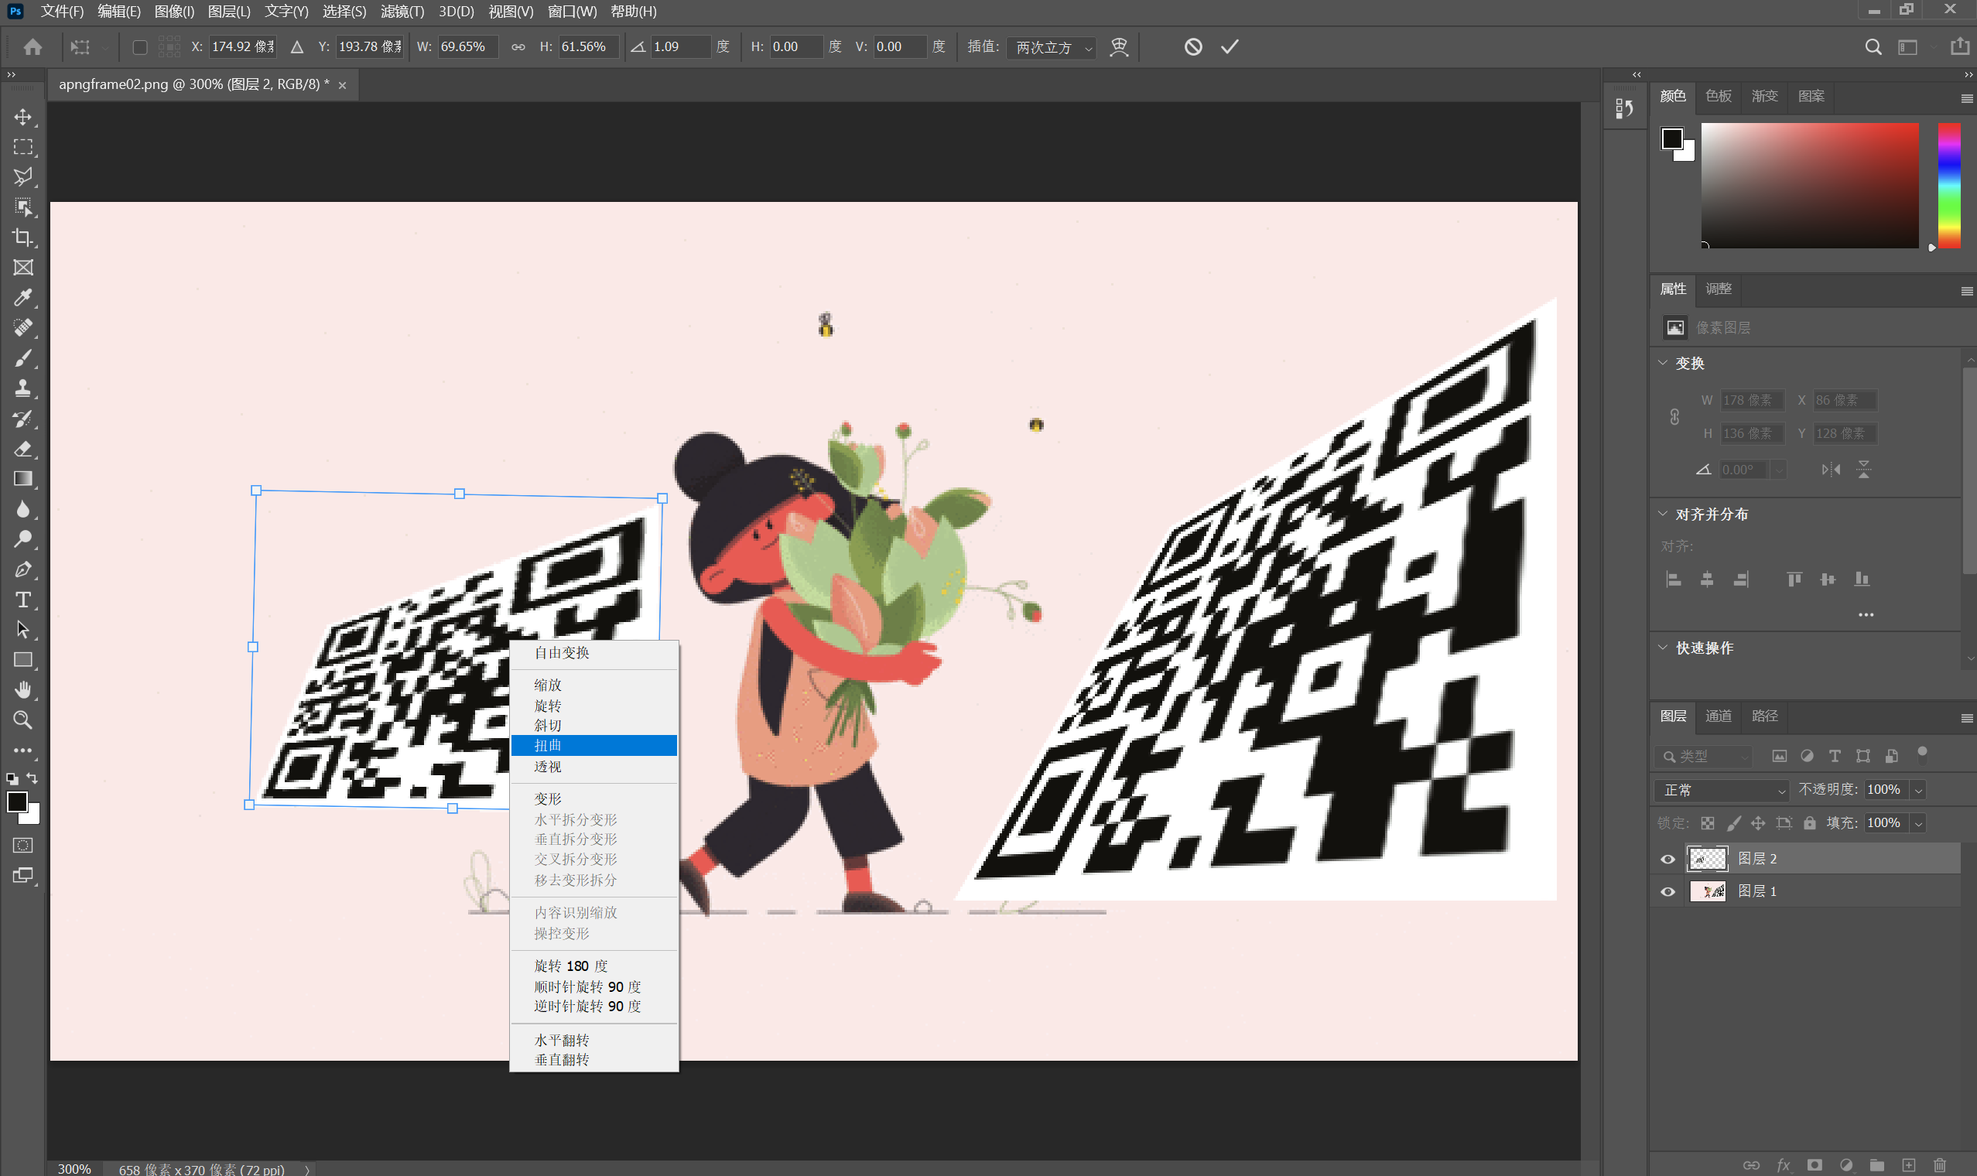Switch to warp mode icon
Image resolution: width=1977 pixels, height=1176 pixels.
1119,46
